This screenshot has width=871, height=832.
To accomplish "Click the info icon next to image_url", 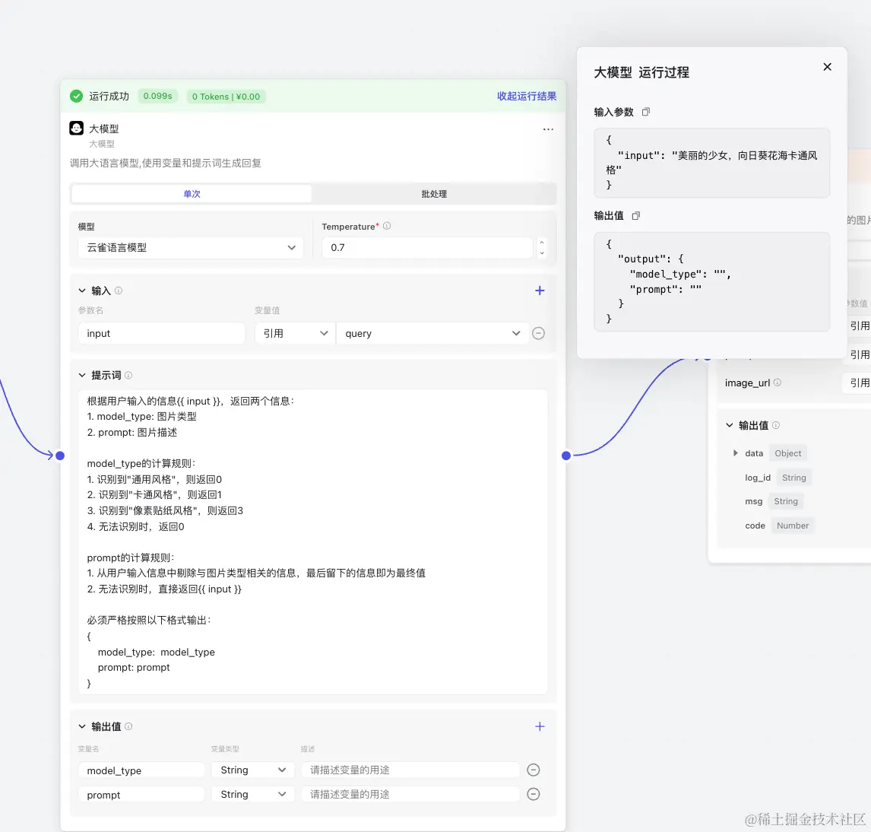I will pyautogui.click(x=777, y=383).
